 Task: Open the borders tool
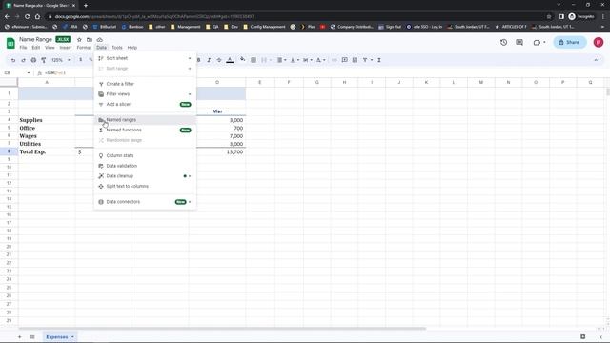254,60
